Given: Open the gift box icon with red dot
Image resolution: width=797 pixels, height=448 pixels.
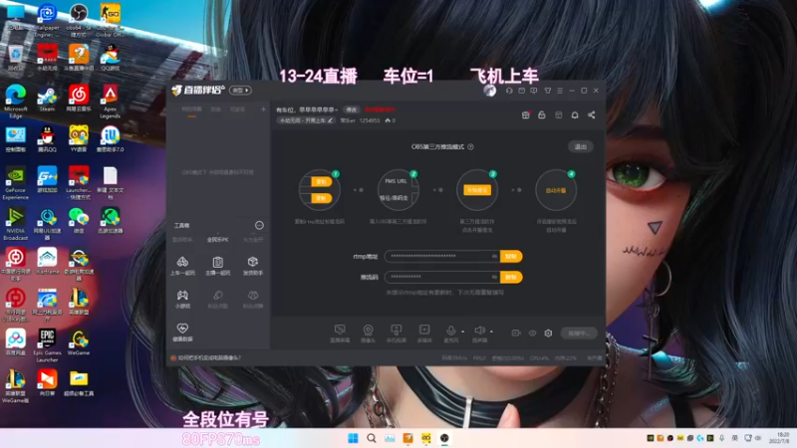Looking at the screenshot, I should click(x=526, y=115).
